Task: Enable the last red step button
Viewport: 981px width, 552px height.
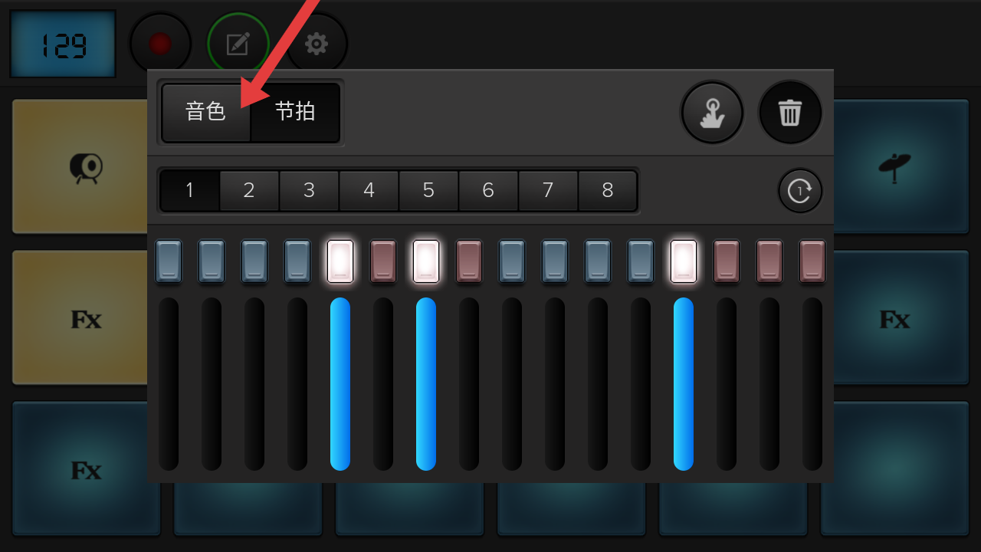Action: pyautogui.click(x=812, y=261)
